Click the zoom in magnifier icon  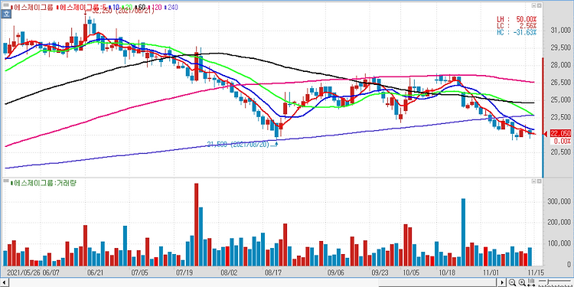point(522,282)
